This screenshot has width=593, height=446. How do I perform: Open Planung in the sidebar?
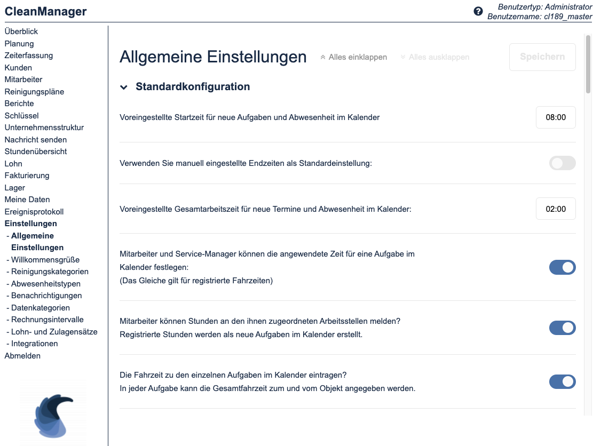click(x=19, y=43)
